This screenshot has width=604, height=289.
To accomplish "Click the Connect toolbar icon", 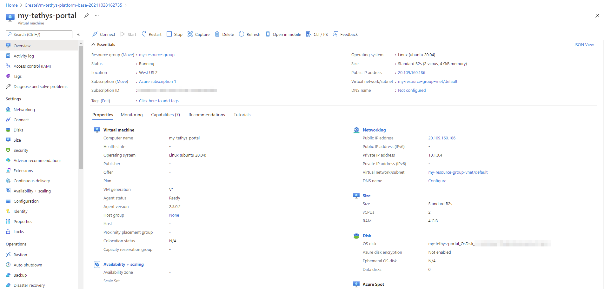I will [95, 34].
